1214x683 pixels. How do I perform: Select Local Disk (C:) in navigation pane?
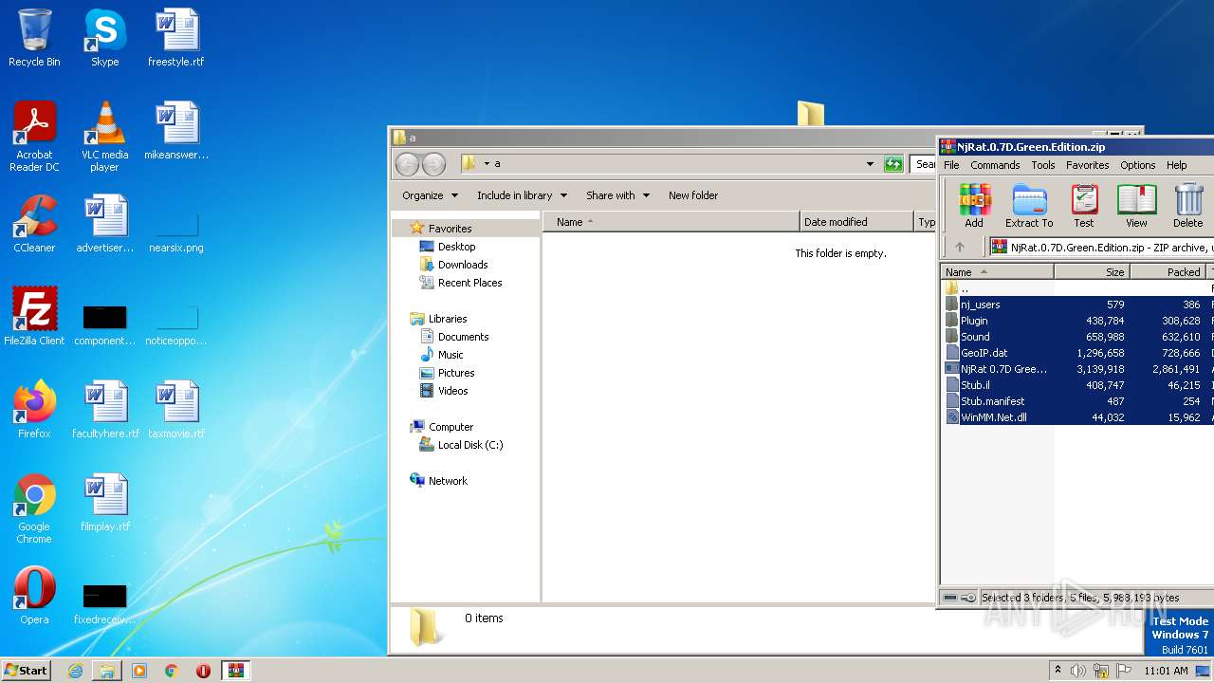[470, 445]
